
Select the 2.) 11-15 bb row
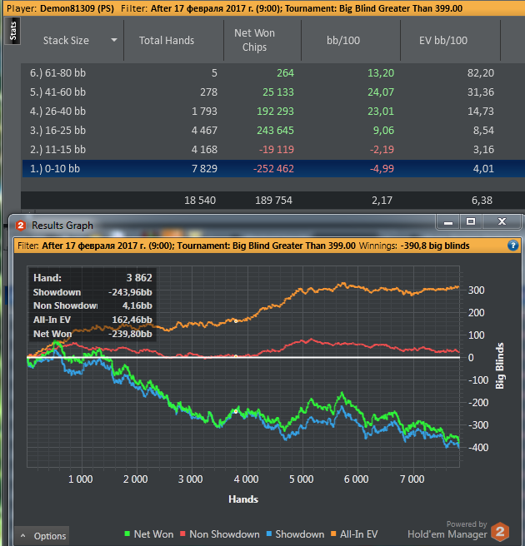pyautogui.click(x=273, y=149)
